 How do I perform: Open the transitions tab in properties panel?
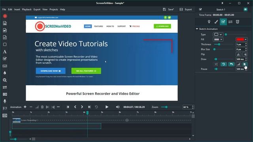[x=230, y=22]
